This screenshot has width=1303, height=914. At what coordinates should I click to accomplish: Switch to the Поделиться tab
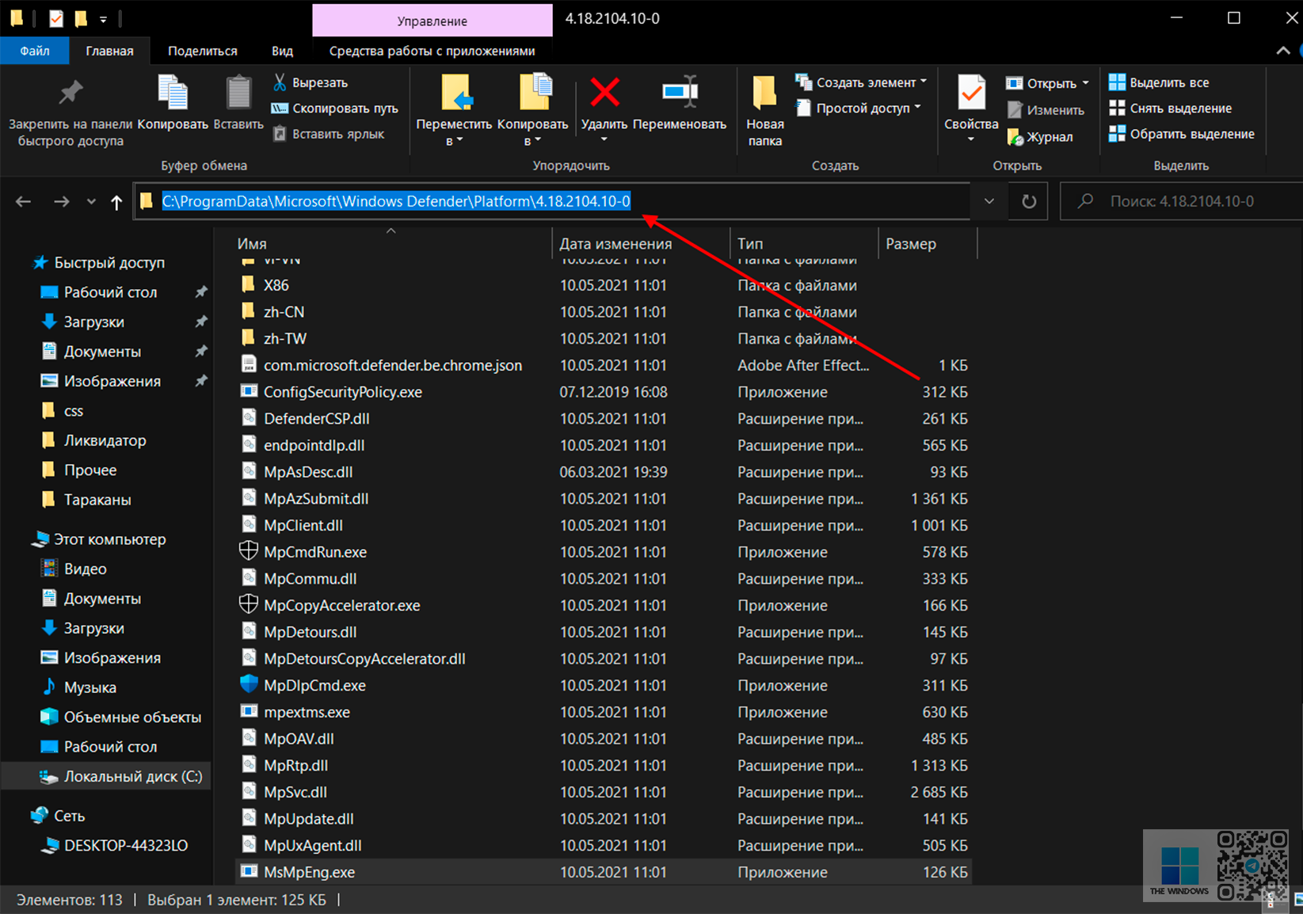click(203, 51)
